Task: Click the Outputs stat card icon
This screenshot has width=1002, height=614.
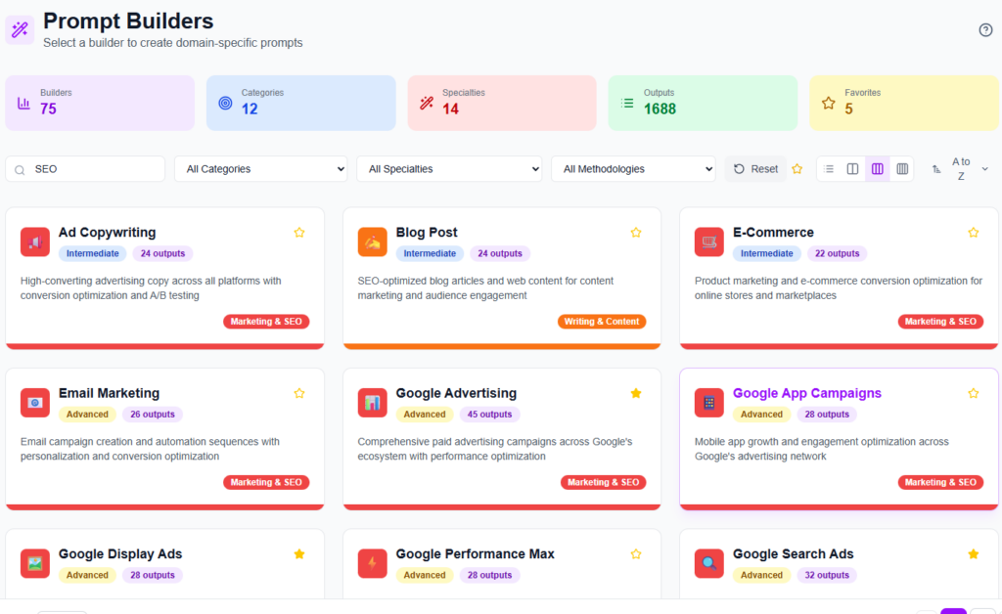Action: [x=627, y=102]
